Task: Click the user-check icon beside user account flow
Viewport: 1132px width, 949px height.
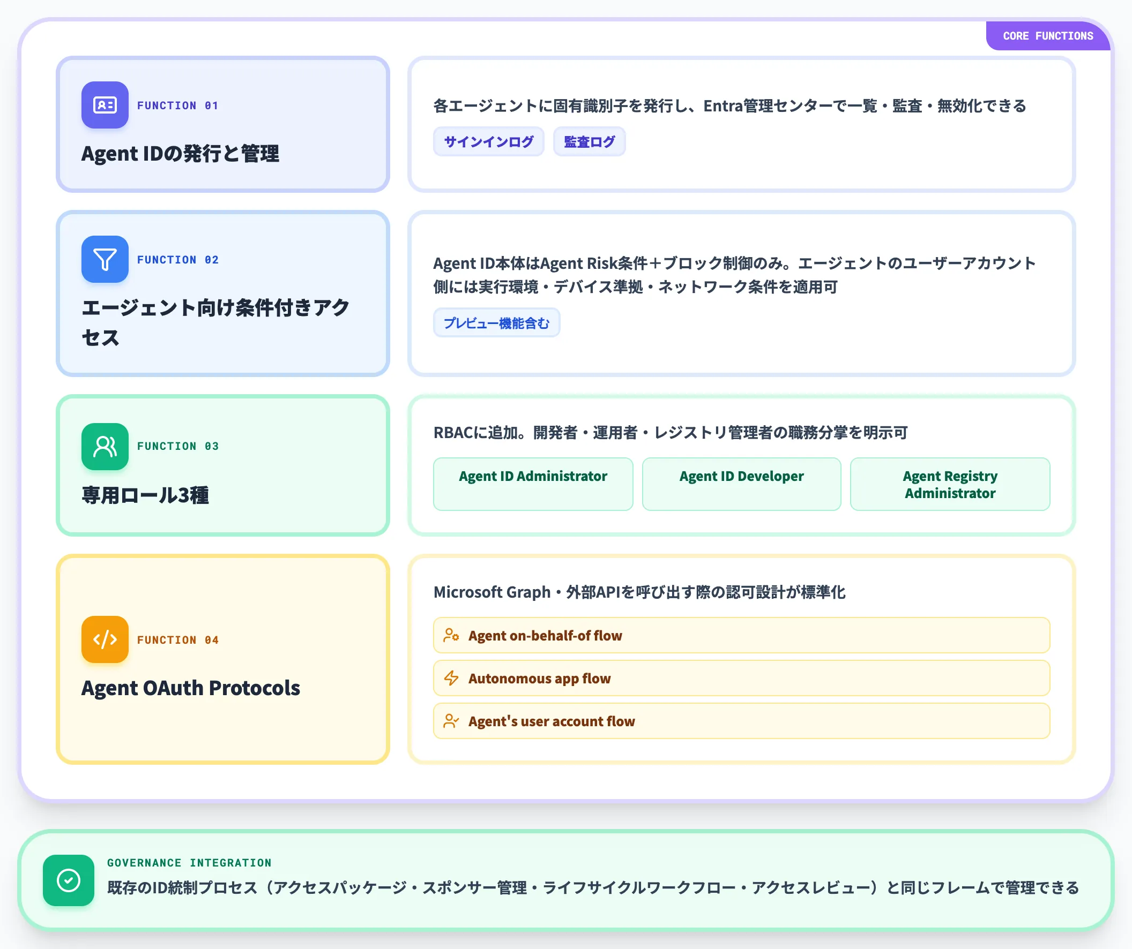Action: click(451, 721)
